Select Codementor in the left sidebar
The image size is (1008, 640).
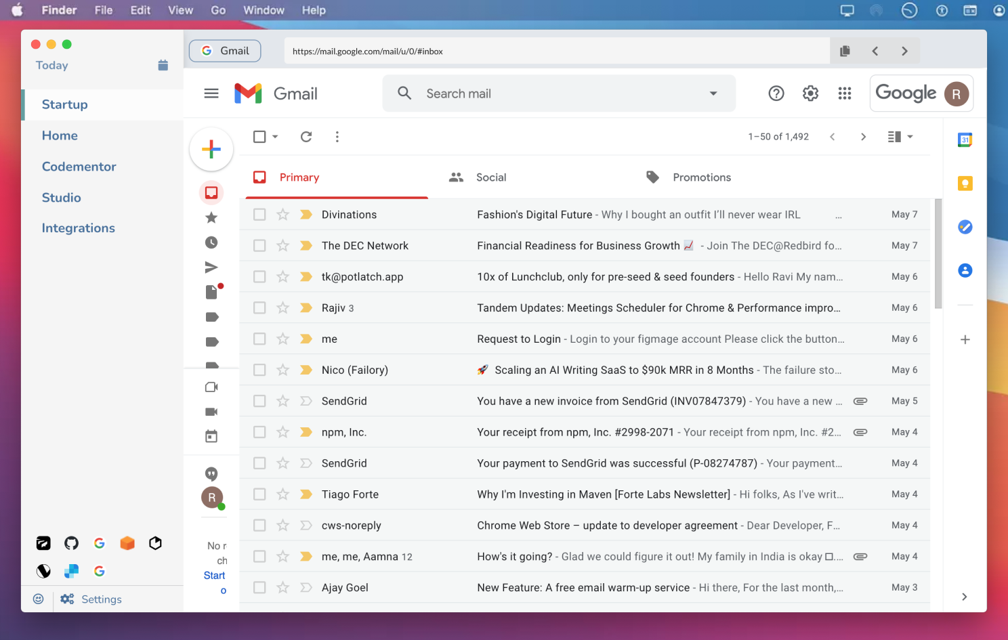pyautogui.click(x=79, y=167)
